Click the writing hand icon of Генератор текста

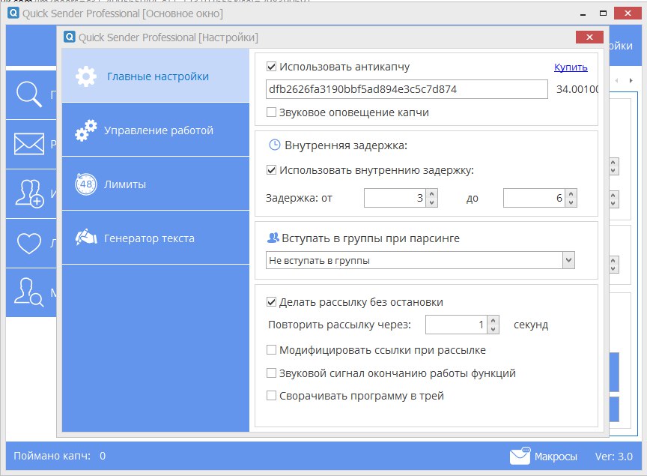pos(86,238)
